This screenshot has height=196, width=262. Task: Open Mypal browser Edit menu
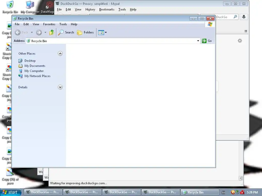click(x=68, y=9)
